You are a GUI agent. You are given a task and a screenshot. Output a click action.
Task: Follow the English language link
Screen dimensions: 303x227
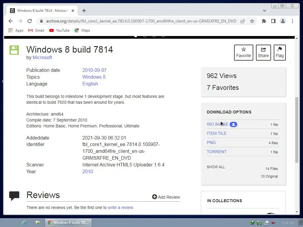tap(90, 84)
